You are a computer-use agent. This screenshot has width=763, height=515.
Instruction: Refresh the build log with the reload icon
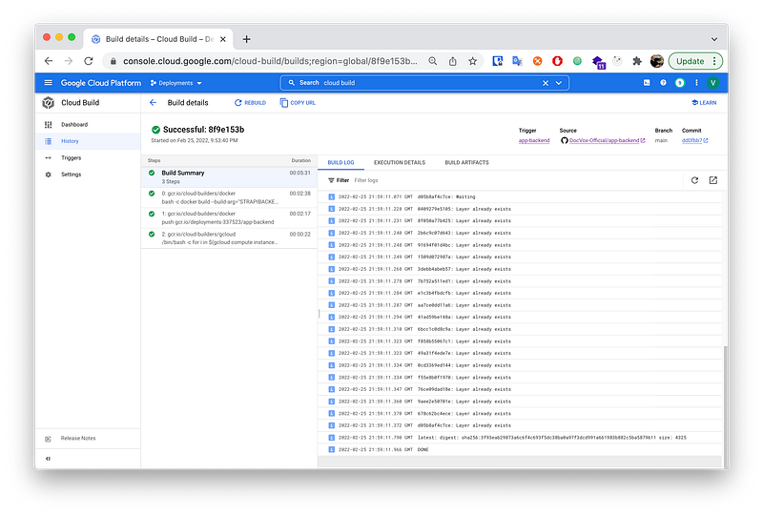click(694, 180)
